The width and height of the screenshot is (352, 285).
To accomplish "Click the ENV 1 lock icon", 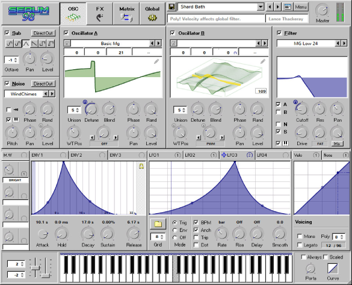I will click(x=141, y=166).
